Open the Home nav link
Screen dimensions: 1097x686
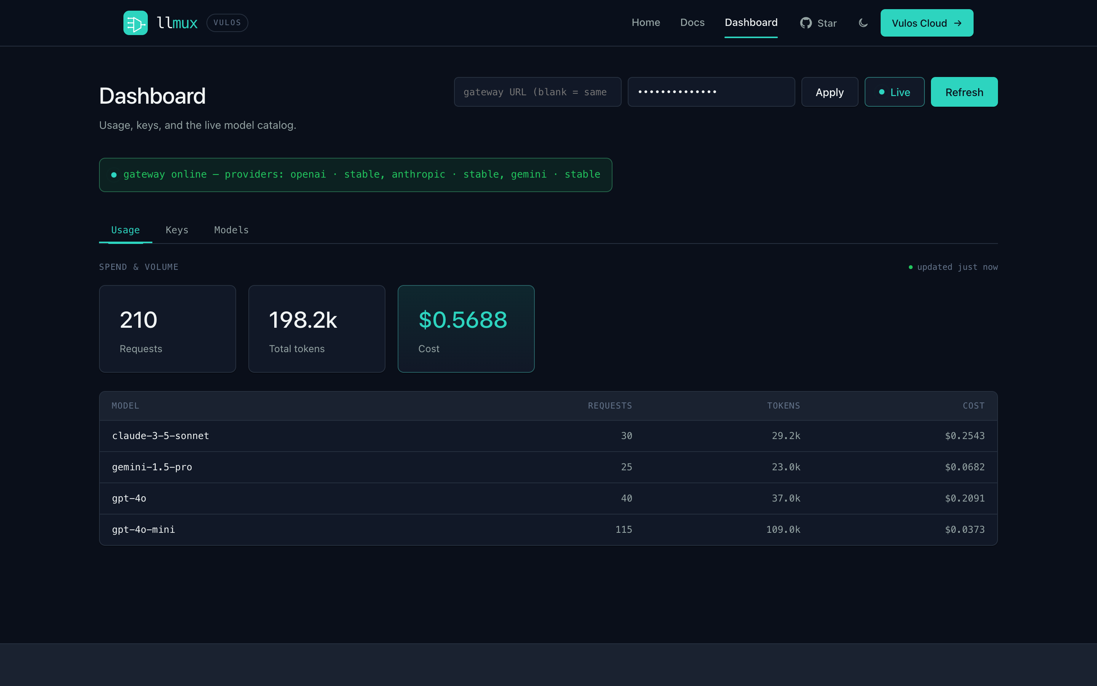(646, 23)
